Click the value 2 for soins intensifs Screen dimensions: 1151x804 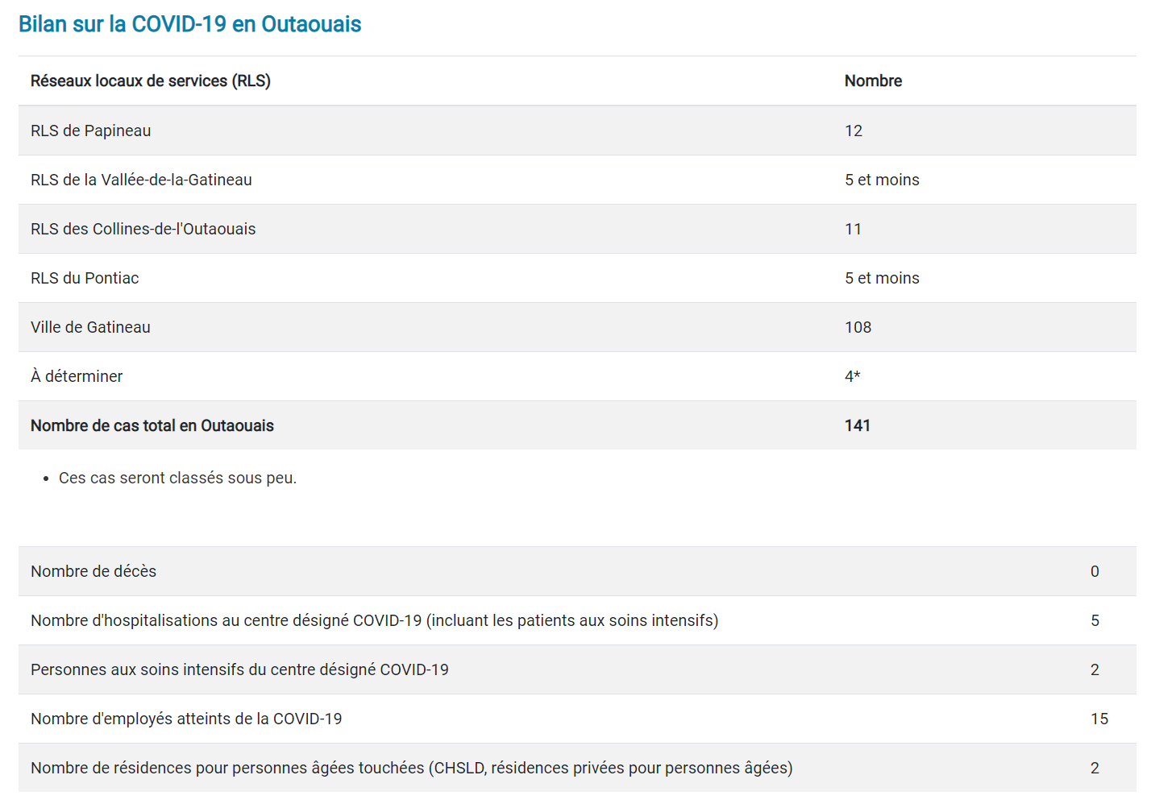tap(1095, 669)
